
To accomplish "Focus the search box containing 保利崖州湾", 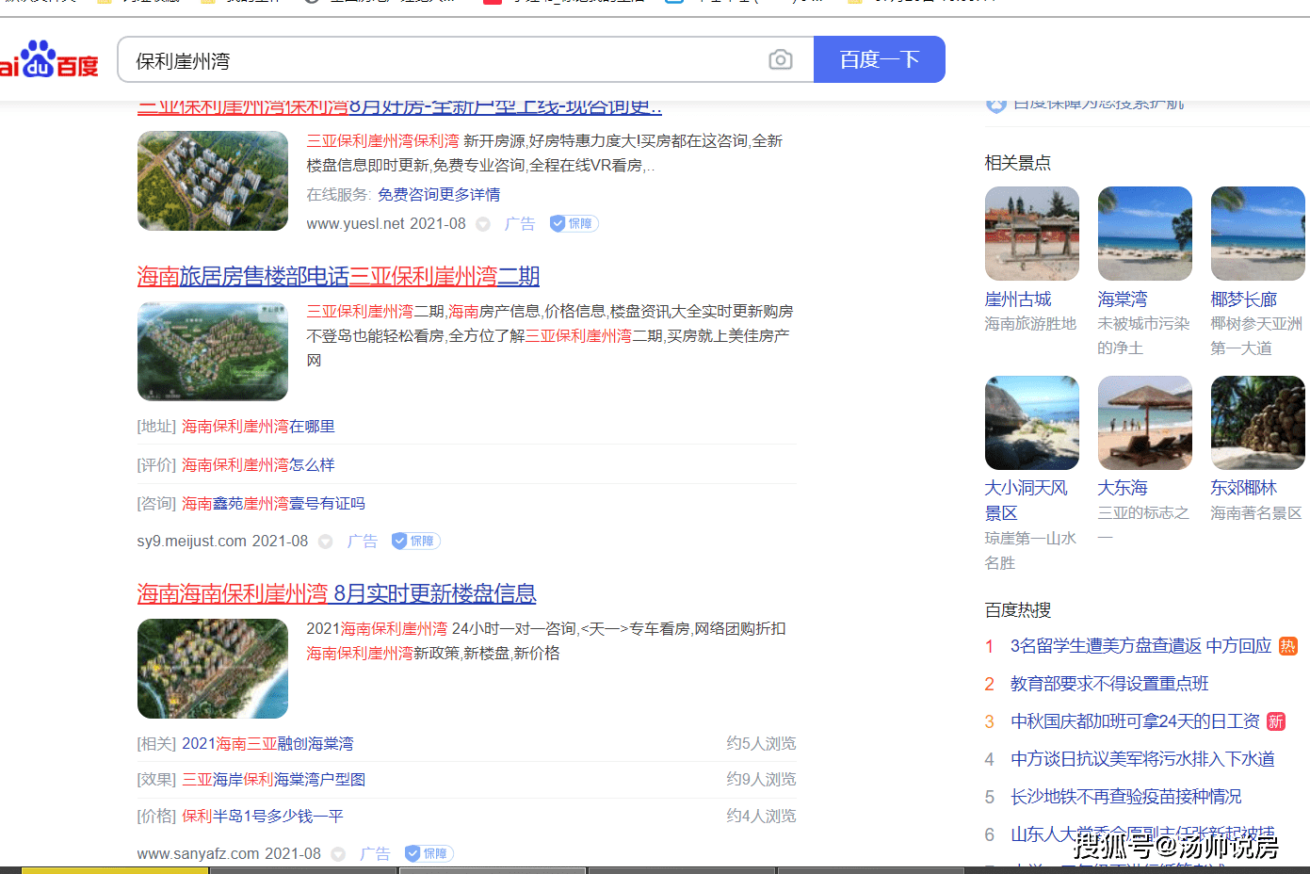I will click(x=465, y=60).
